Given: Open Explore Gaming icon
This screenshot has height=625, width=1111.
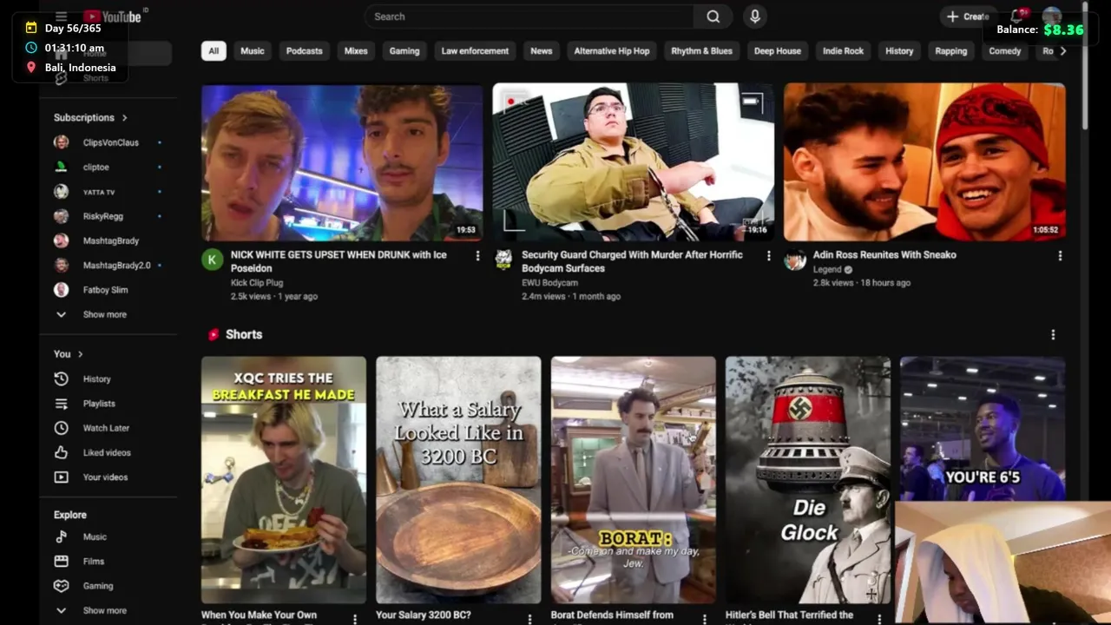Looking at the screenshot, I should point(61,586).
